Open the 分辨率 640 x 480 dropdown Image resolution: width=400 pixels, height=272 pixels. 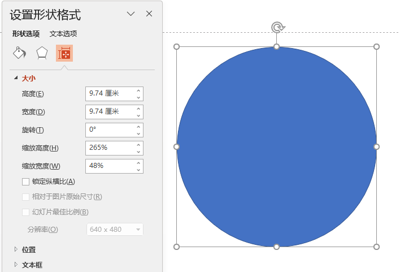[115, 230]
